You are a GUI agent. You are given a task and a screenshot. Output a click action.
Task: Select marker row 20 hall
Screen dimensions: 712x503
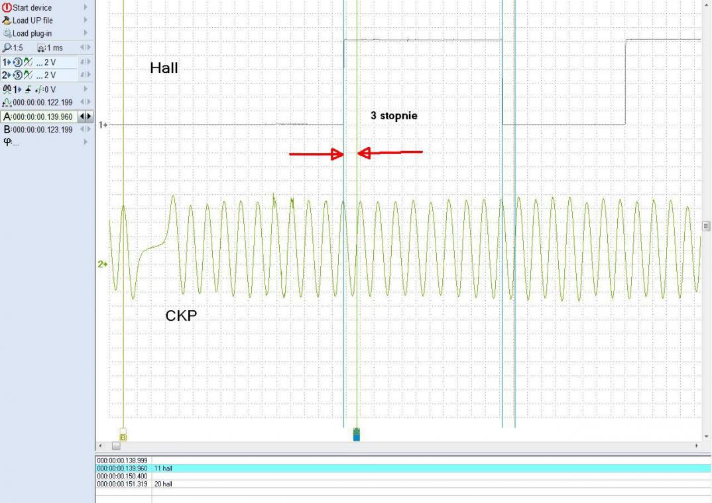coord(403,484)
